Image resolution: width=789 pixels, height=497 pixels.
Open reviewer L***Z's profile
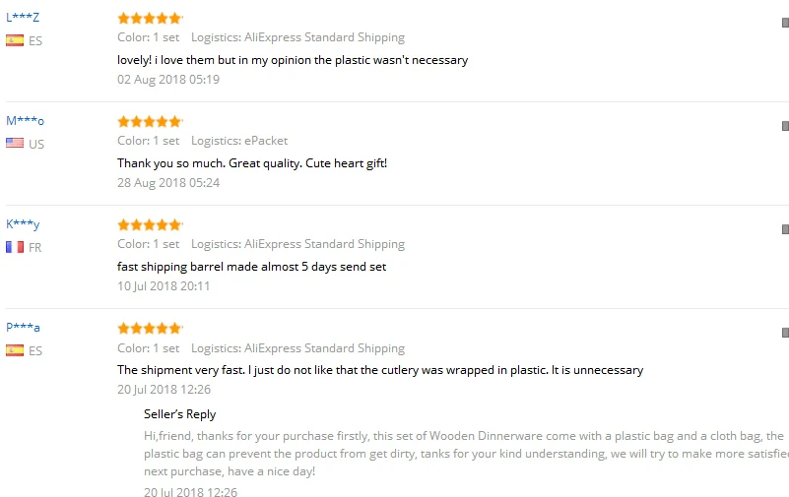point(23,18)
